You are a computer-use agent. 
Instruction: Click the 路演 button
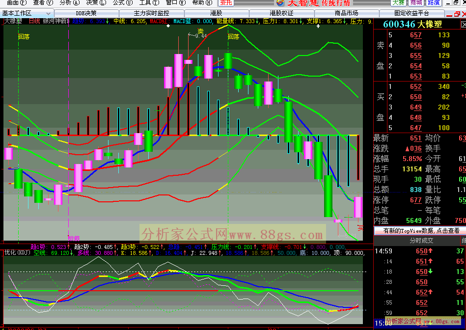coord(434,2)
